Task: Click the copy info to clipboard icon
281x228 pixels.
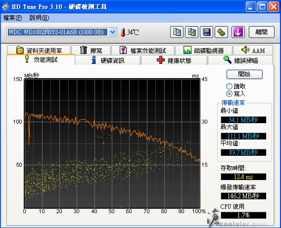Action: click(x=177, y=32)
